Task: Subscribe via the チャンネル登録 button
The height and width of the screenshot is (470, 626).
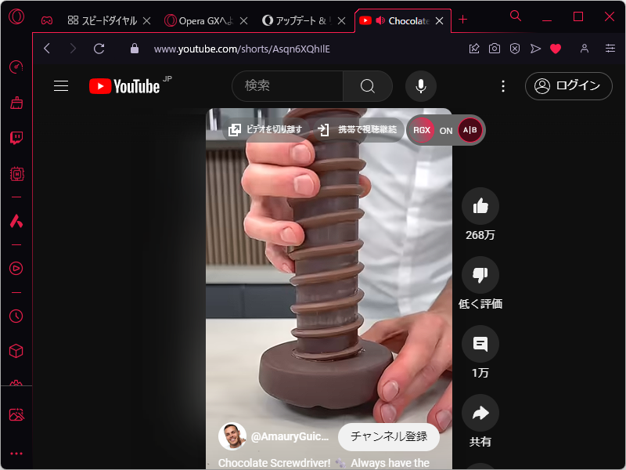Action: (x=388, y=436)
